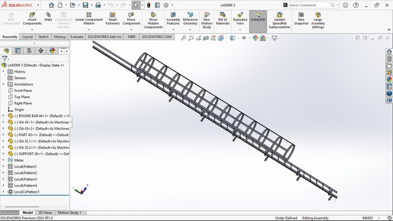393x221 pixels.
Task: Click the Zoom to Fit icon
Action: (184, 38)
